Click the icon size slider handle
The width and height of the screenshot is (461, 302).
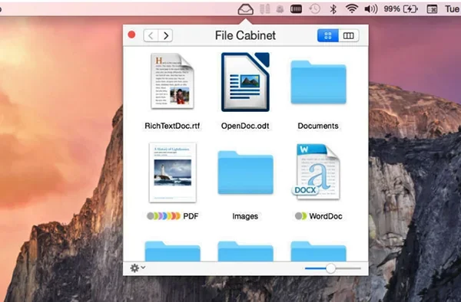click(330, 268)
